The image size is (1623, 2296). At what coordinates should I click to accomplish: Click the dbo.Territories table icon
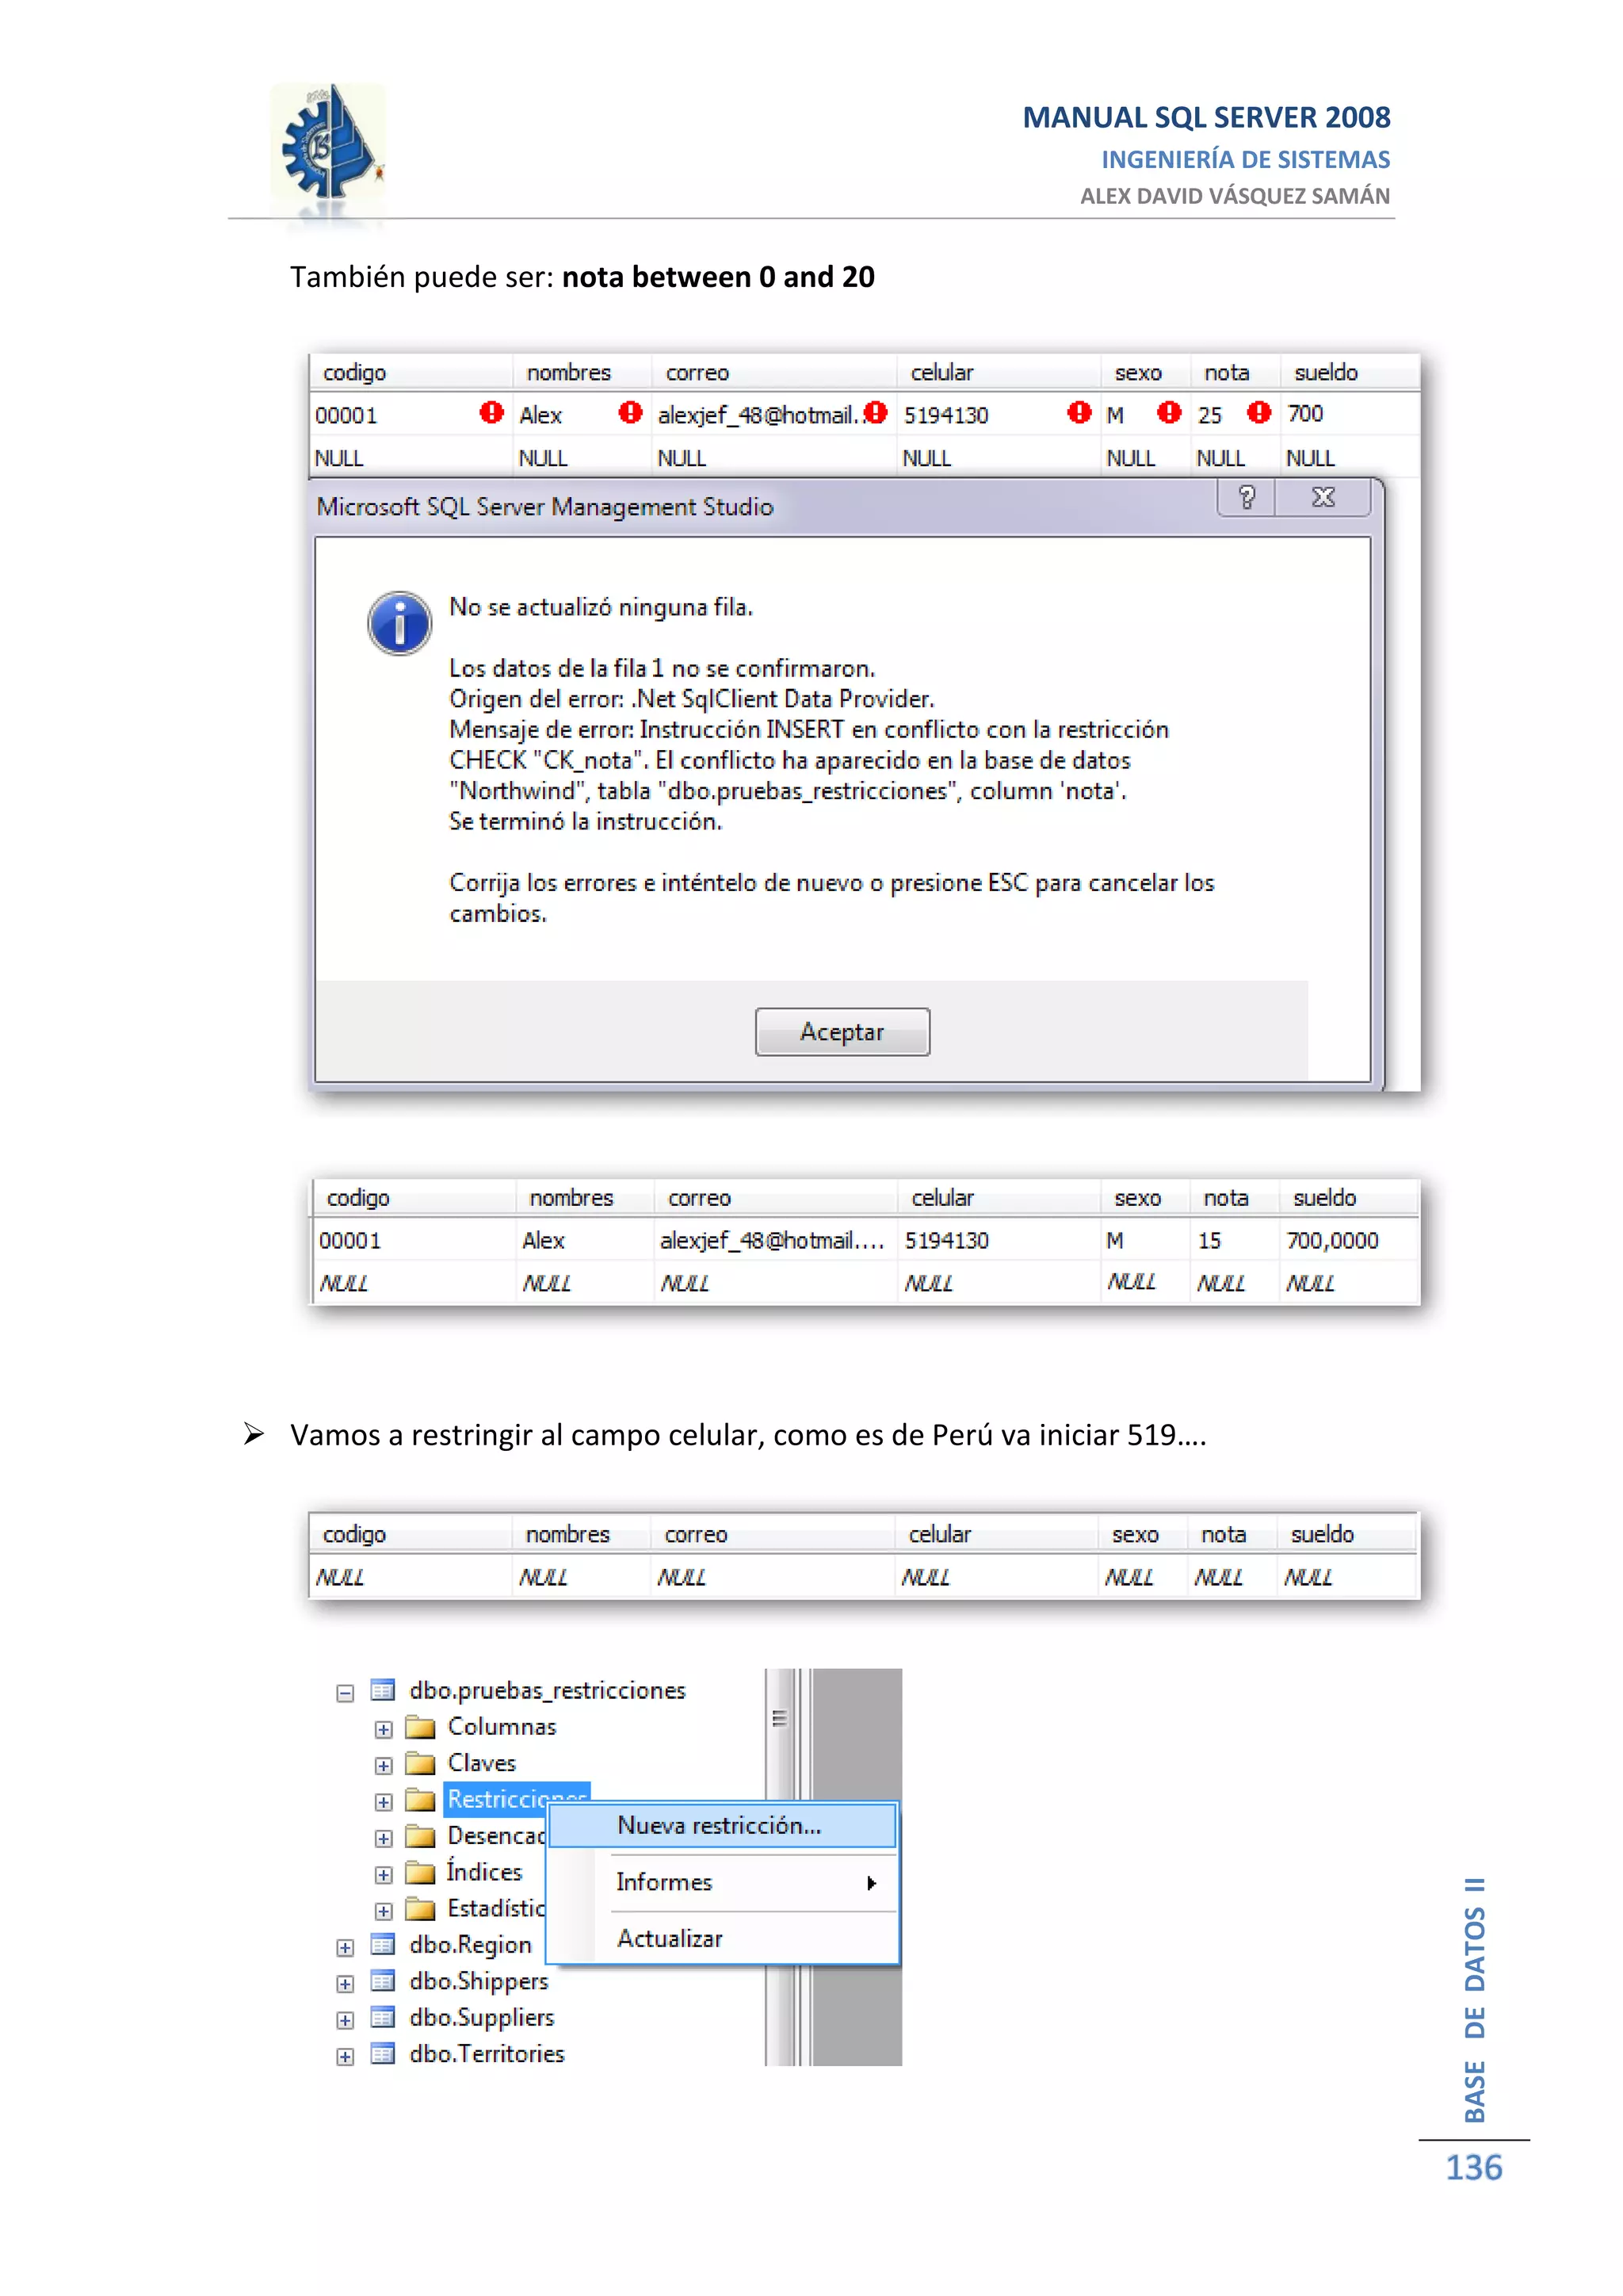point(383,2053)
